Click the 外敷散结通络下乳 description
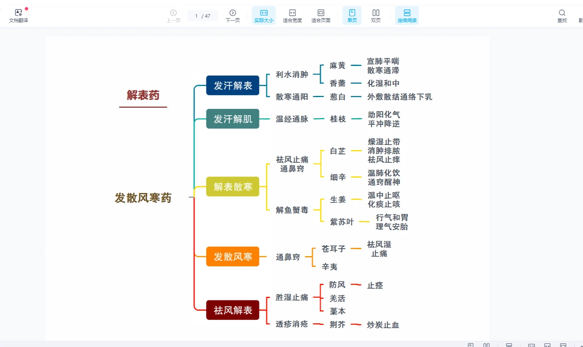 coord(399,97)
